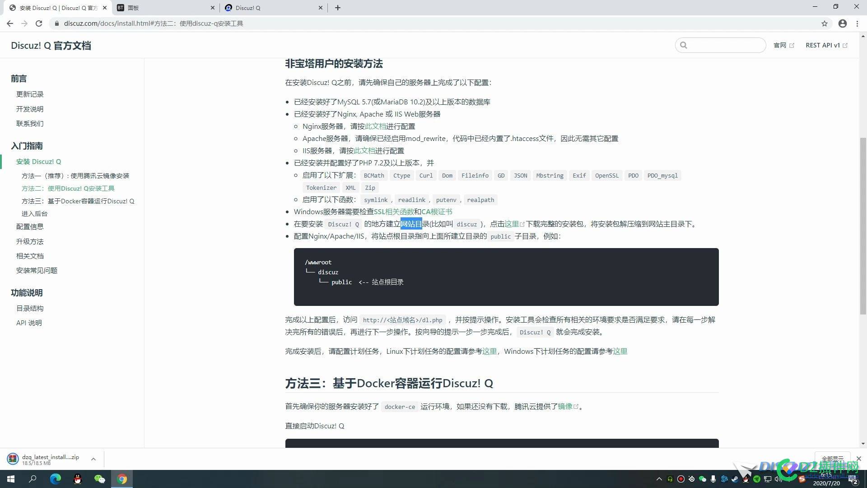Open the REST API v1 link
The image size is (867, 488).
[826, 45]
